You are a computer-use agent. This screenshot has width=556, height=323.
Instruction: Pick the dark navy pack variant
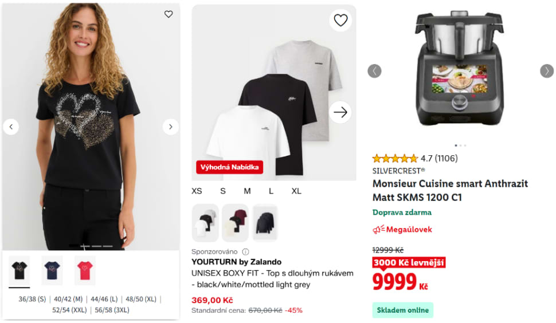pyautogui.click(x=265, y=223)
